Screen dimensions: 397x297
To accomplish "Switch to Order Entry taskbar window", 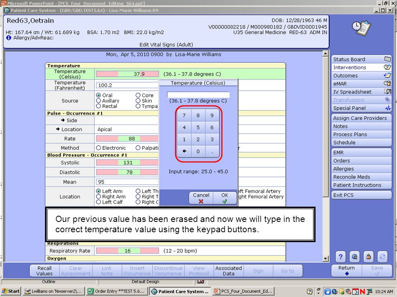I will 116,291.
